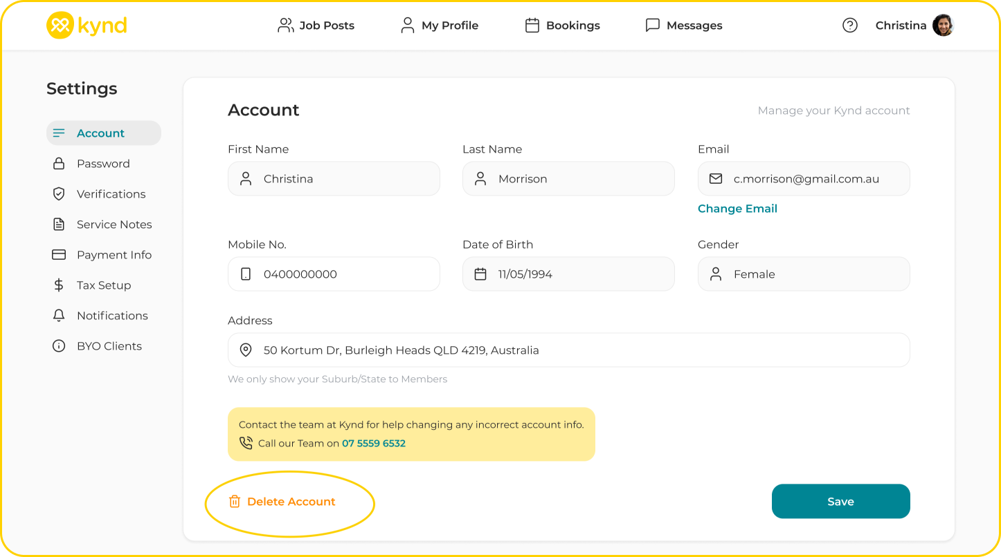
Task: Click the phone icon in Mobile No. field
Action: [x=246, y=274]
